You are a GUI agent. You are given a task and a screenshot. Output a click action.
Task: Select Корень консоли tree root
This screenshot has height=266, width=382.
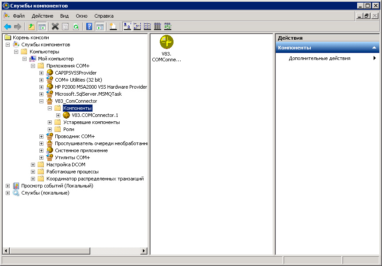(x=31, y=37)
